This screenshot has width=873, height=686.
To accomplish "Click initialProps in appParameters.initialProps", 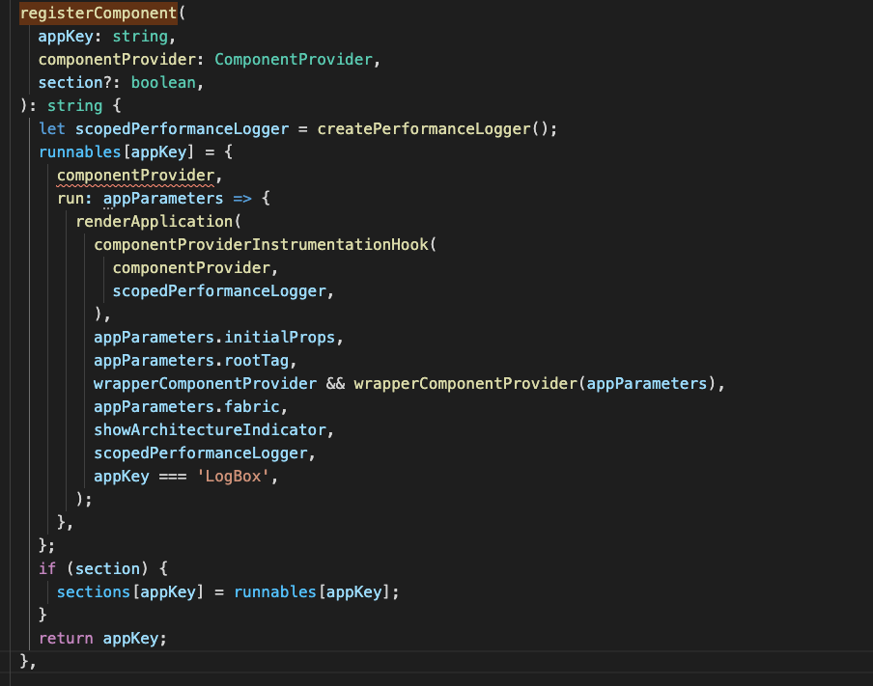I will click(x=290, y=338).
